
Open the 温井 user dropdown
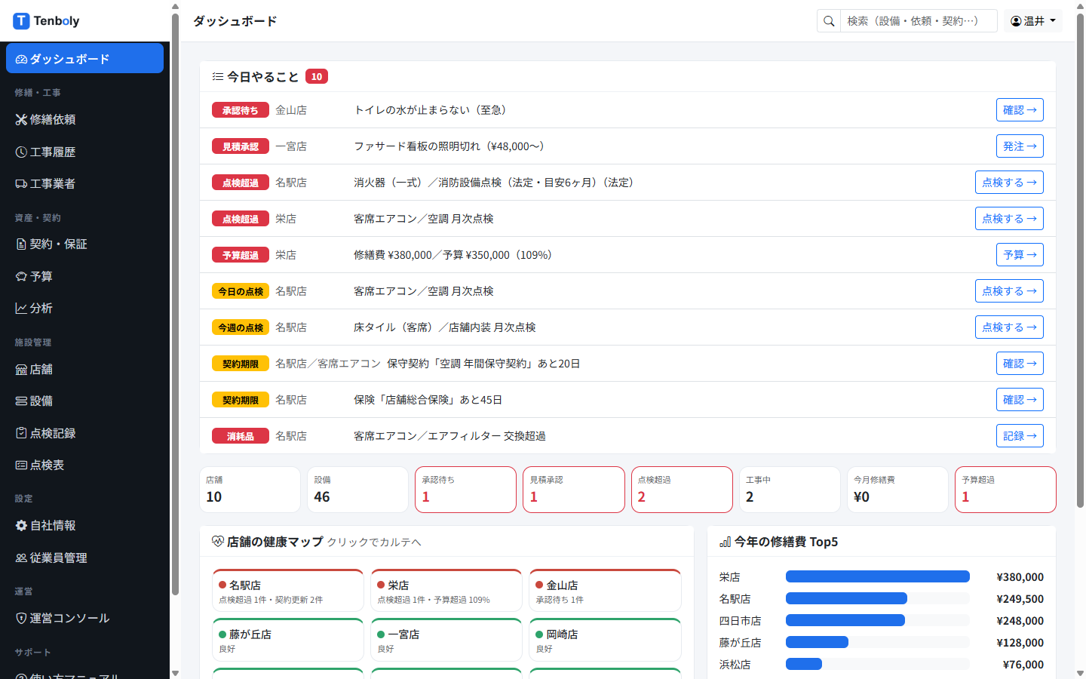[x=1032, y=21]
